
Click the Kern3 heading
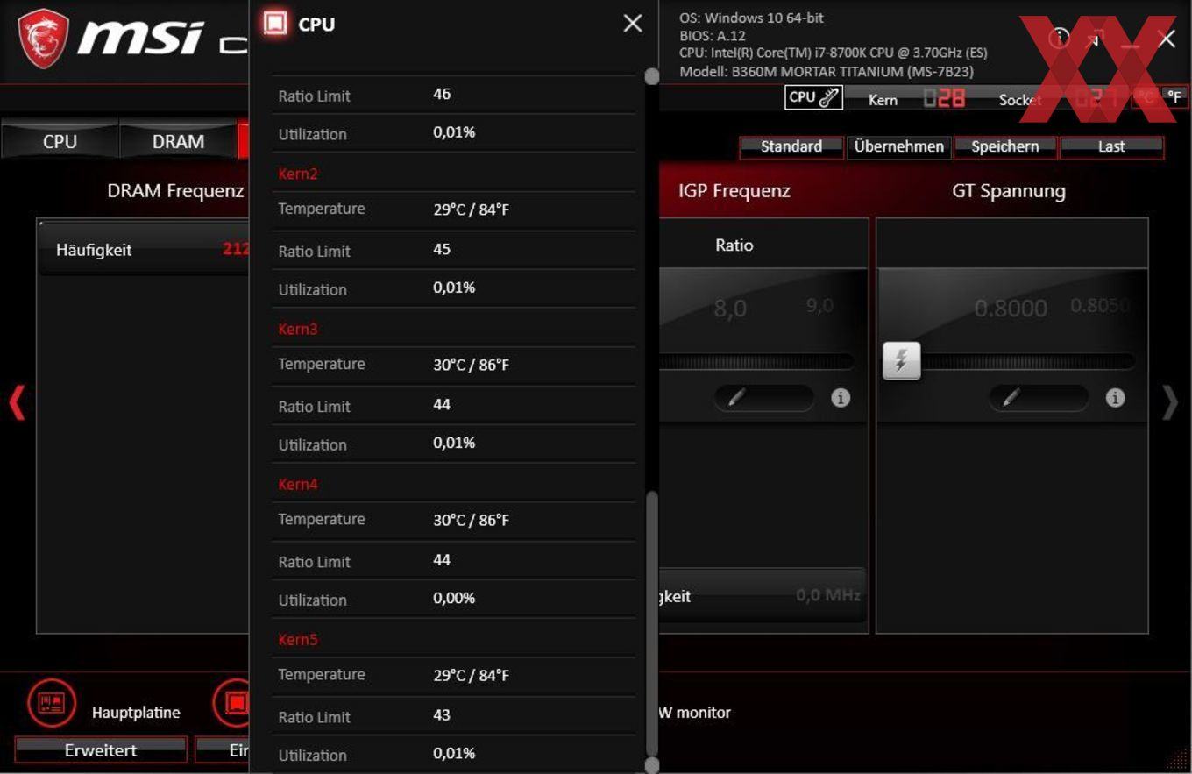click(298, 329)
